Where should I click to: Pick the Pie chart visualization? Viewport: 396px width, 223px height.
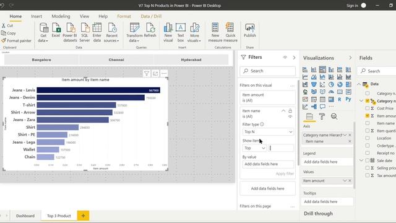tap(331, 84)
